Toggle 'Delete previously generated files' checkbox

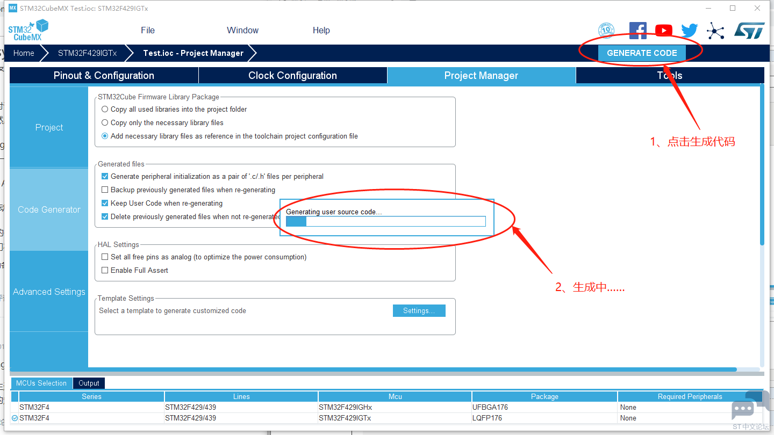pyautogui.click(x=105, y=216)
